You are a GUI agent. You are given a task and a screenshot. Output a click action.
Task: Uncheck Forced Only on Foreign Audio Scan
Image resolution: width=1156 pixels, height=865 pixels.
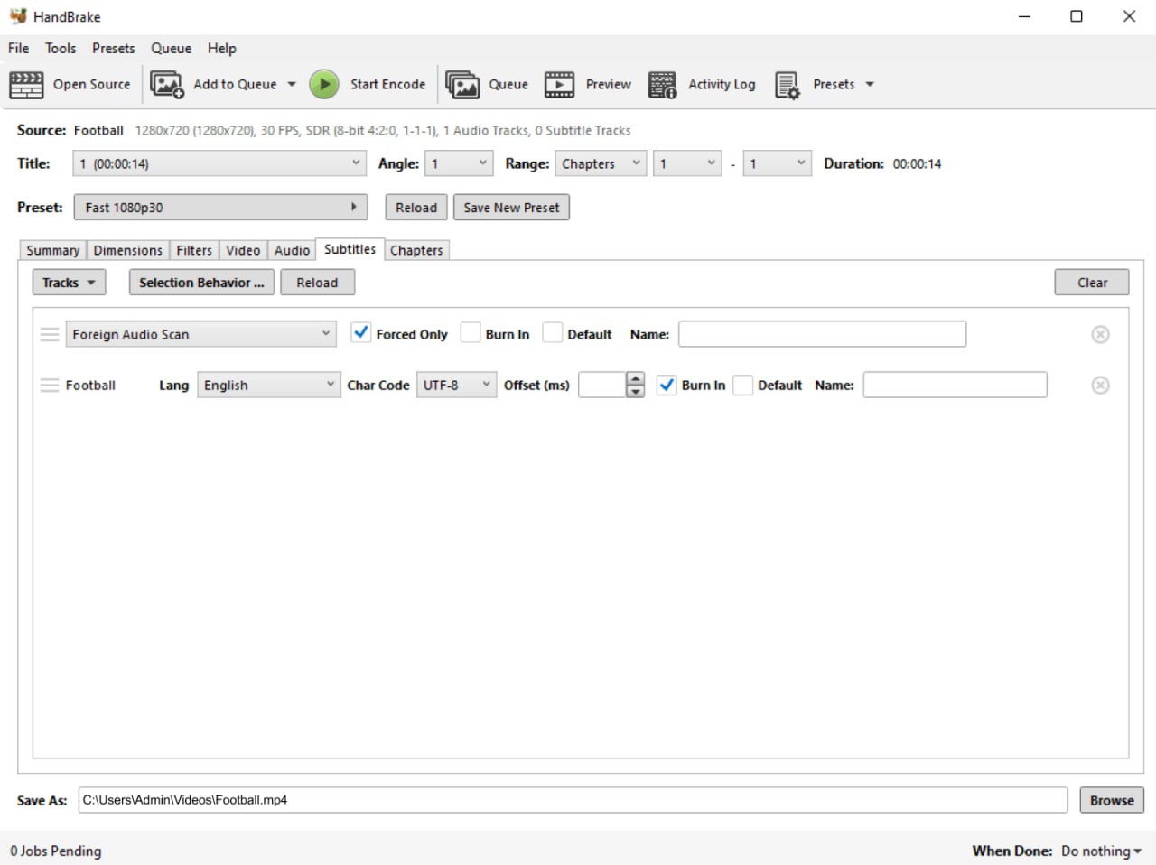coord(361,332)
